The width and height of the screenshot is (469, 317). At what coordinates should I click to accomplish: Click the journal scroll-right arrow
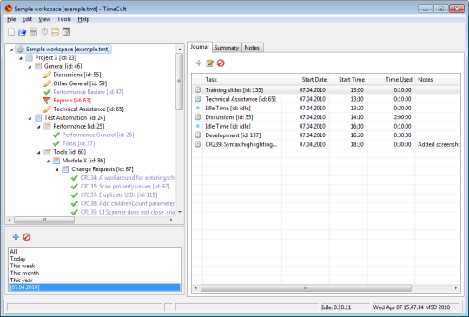coord(456,288)
